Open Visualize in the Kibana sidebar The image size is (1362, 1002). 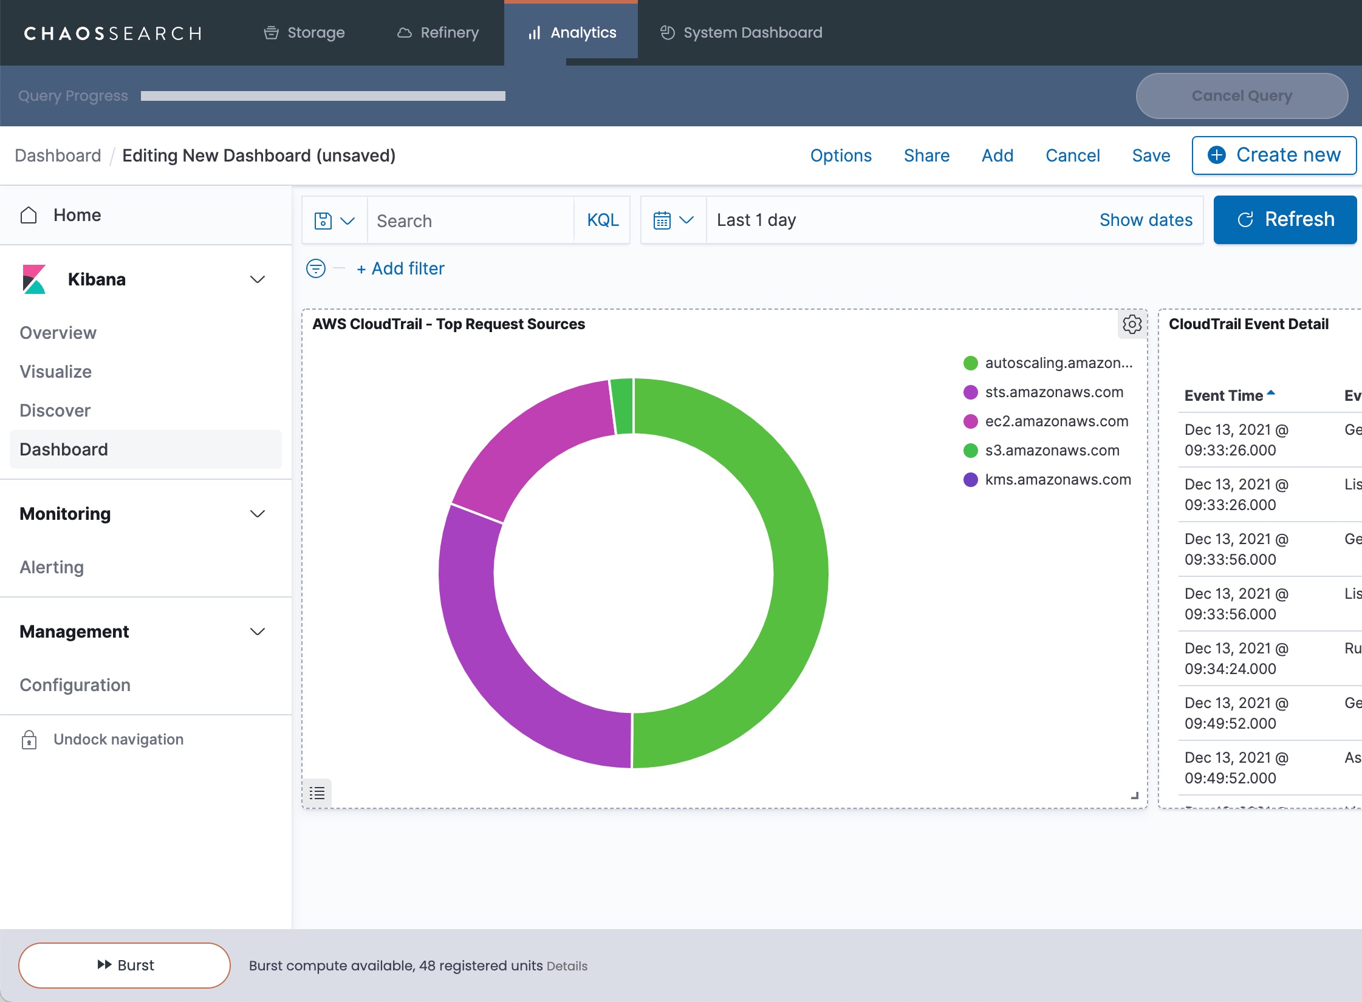click(x=56, y=372)
